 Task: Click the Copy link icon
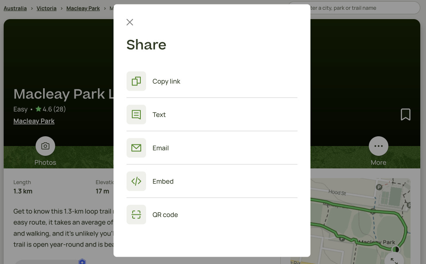136,81
